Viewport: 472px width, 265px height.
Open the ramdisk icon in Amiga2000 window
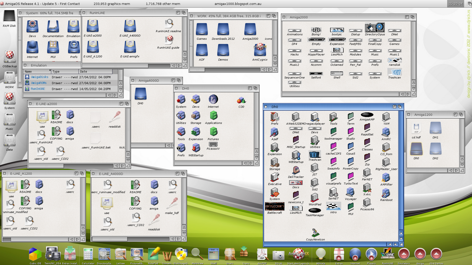[395, 60]
